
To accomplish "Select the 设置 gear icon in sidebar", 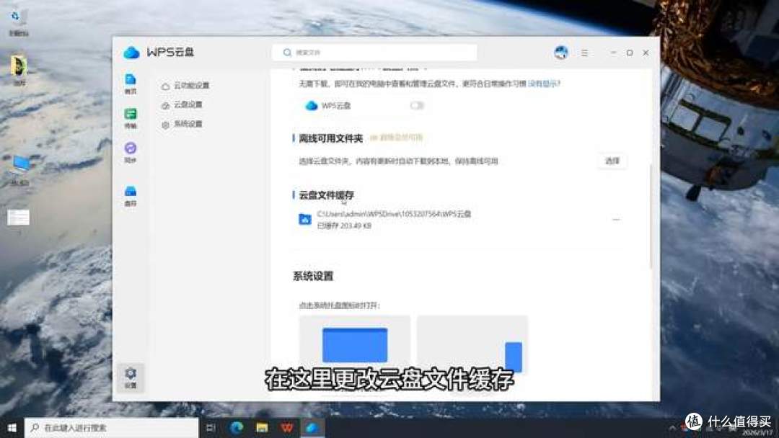I will point(130,377).
